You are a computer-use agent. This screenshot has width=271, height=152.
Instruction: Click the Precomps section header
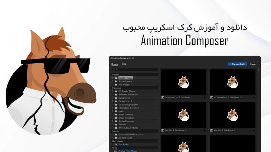[x=134, y=88]
